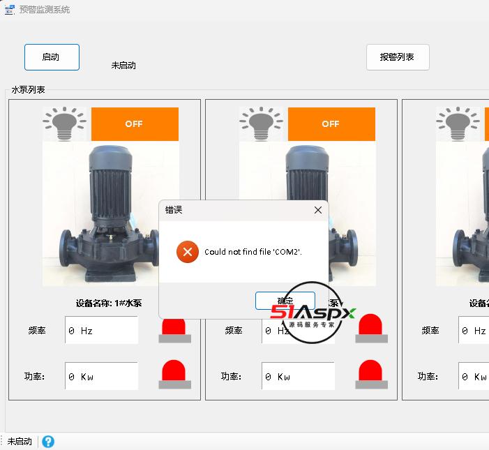The width and height of the screenshot is (489, 450).
Task: Click the third pump's image
Action: (x=462, y=213)
